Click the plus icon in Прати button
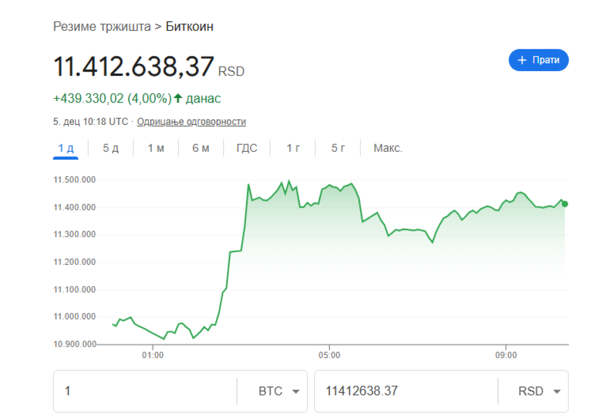Image resolution: width=610 pixels, height=419 pixels. tap(522, 60)
